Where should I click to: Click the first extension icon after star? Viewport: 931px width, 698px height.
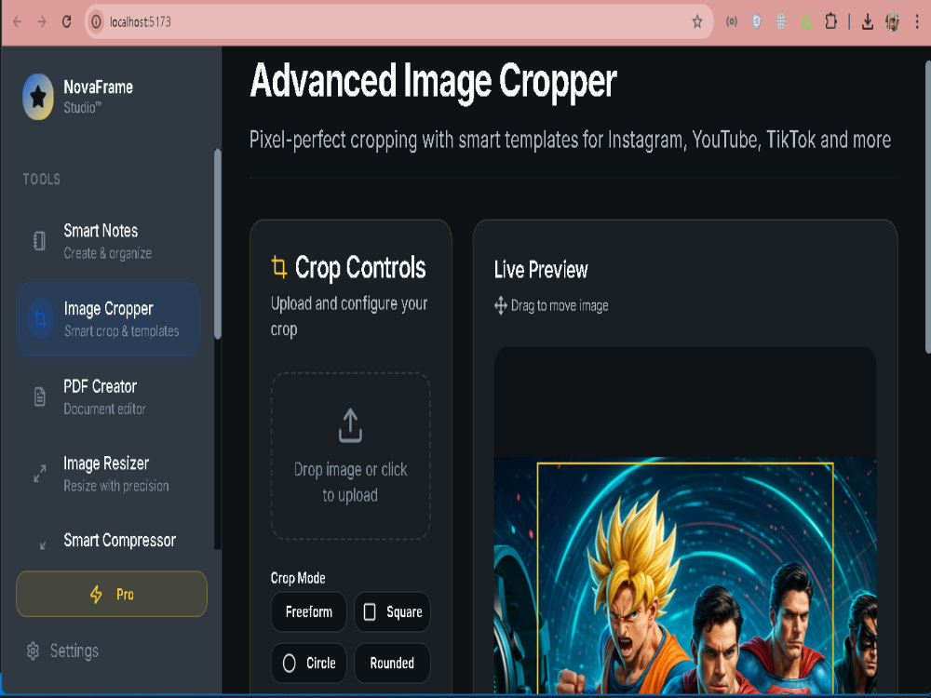click(732, 22)
